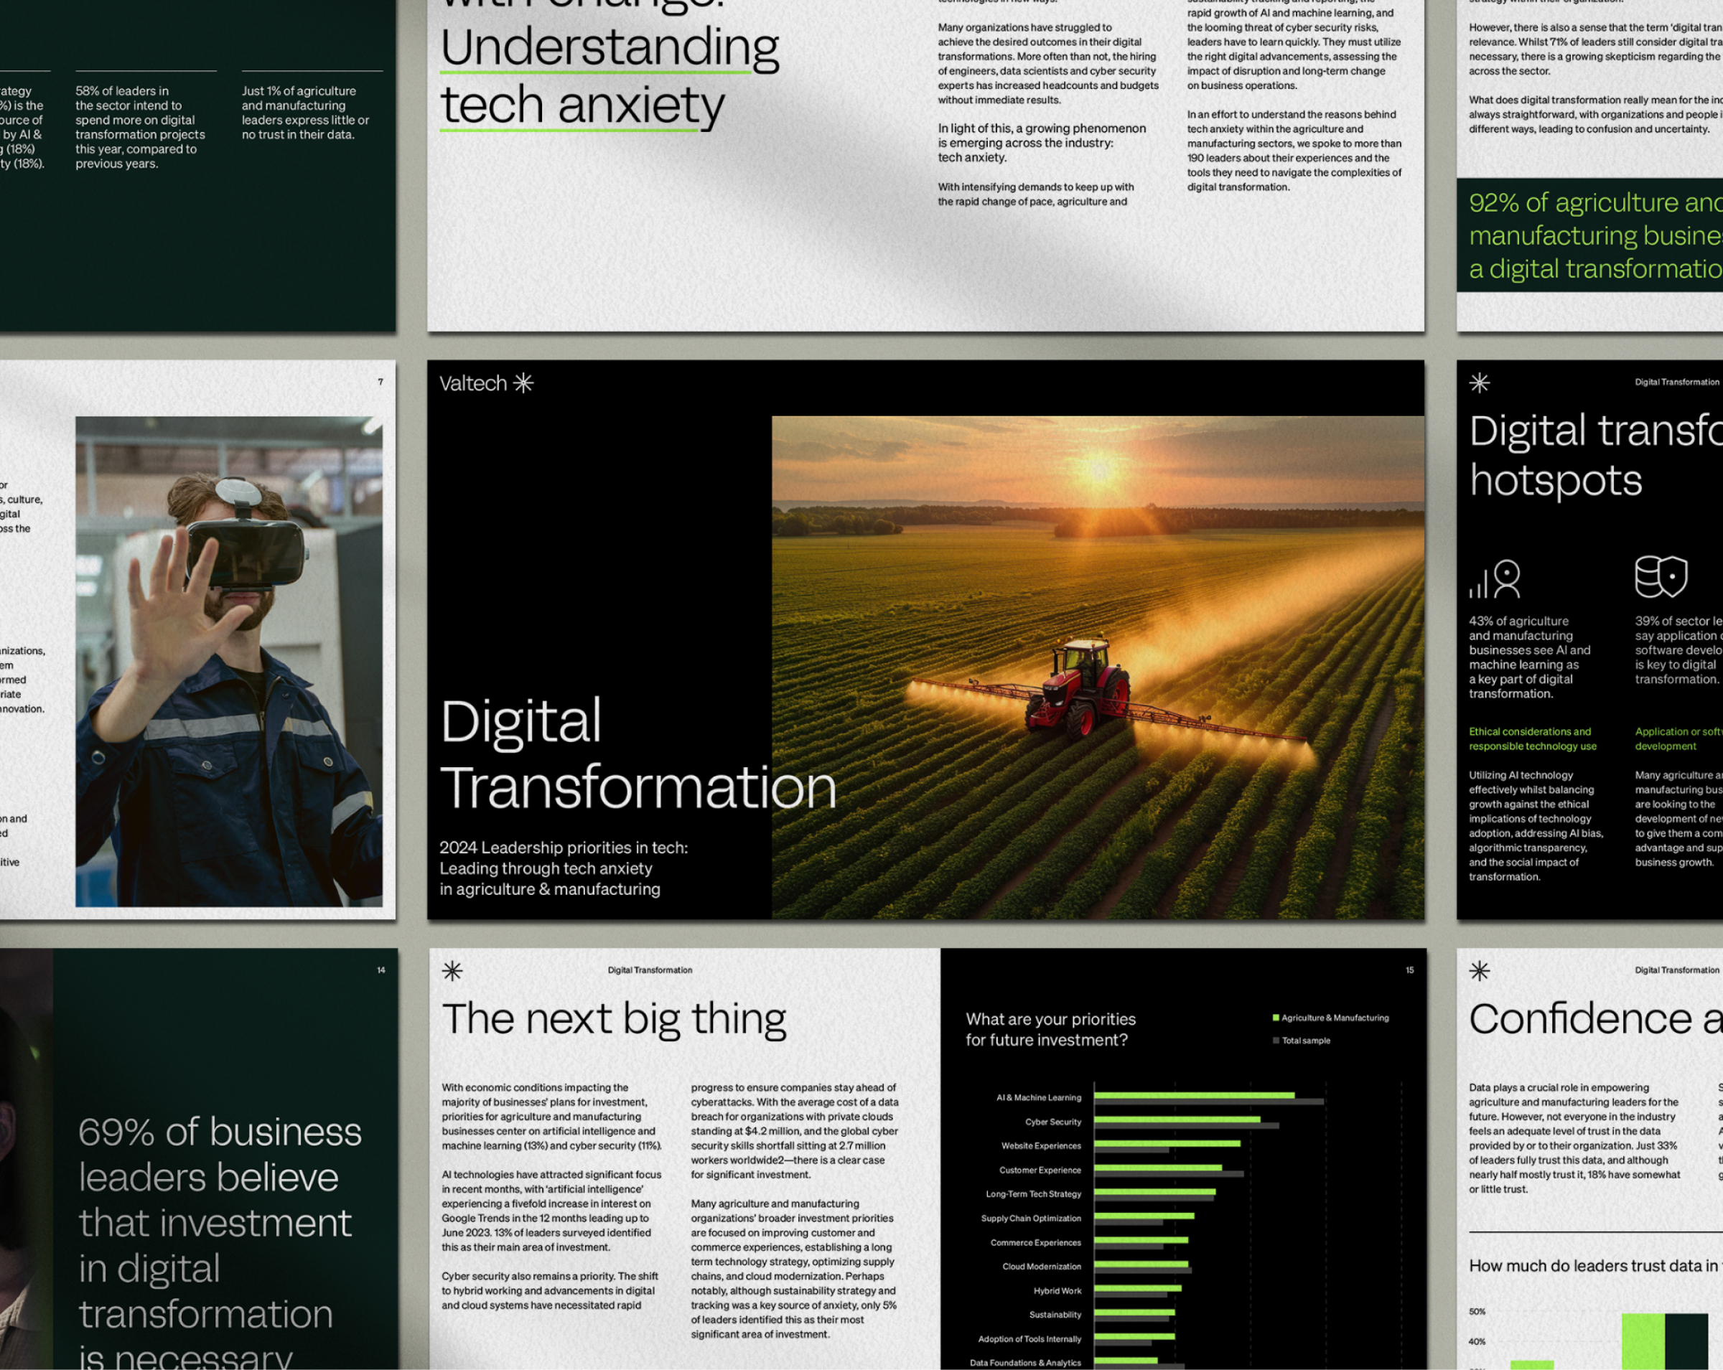Click the photo of man wearing VR headset
Image resolution: width=1723 pixels, height=1370 pixels.
coord(228,662)
